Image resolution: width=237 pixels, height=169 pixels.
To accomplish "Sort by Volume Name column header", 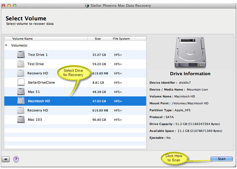I will (x=46, y=39).
